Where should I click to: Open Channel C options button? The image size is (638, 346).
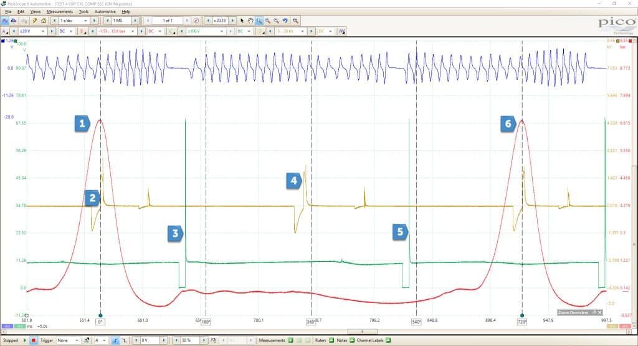173,31
